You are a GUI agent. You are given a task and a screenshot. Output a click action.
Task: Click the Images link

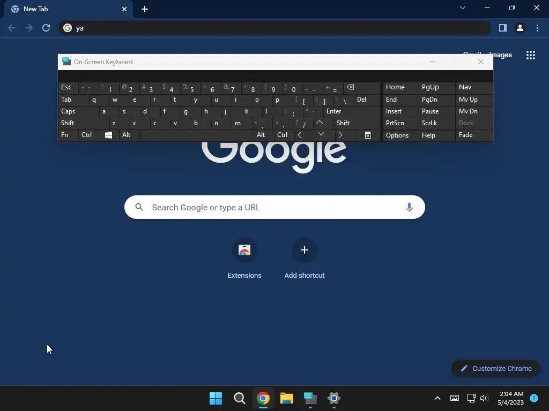(x=501, y=55)
